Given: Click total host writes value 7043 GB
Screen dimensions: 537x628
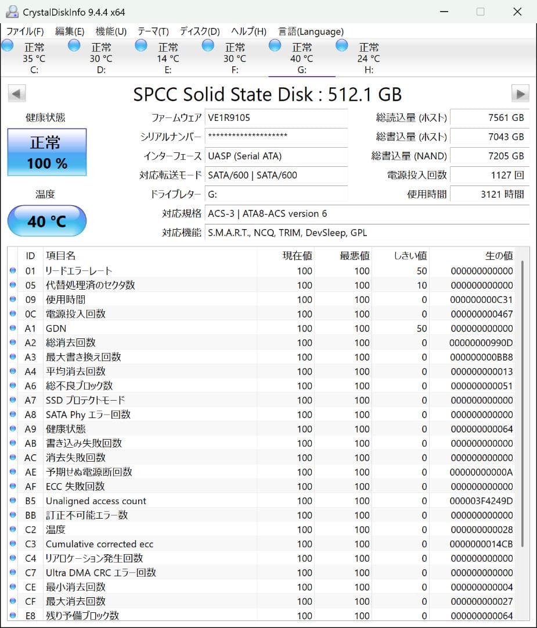Looking at the screenshot, I should [489, 137].
